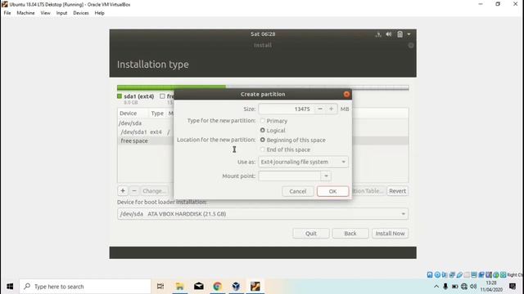
Task: Click the Mount point text field
Action: click(x=290, y=176)
